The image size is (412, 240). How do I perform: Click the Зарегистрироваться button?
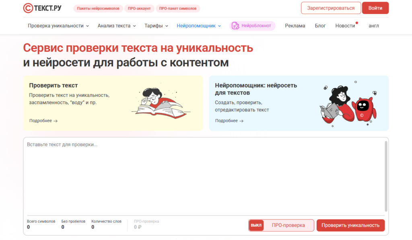[x=331, y=8]
